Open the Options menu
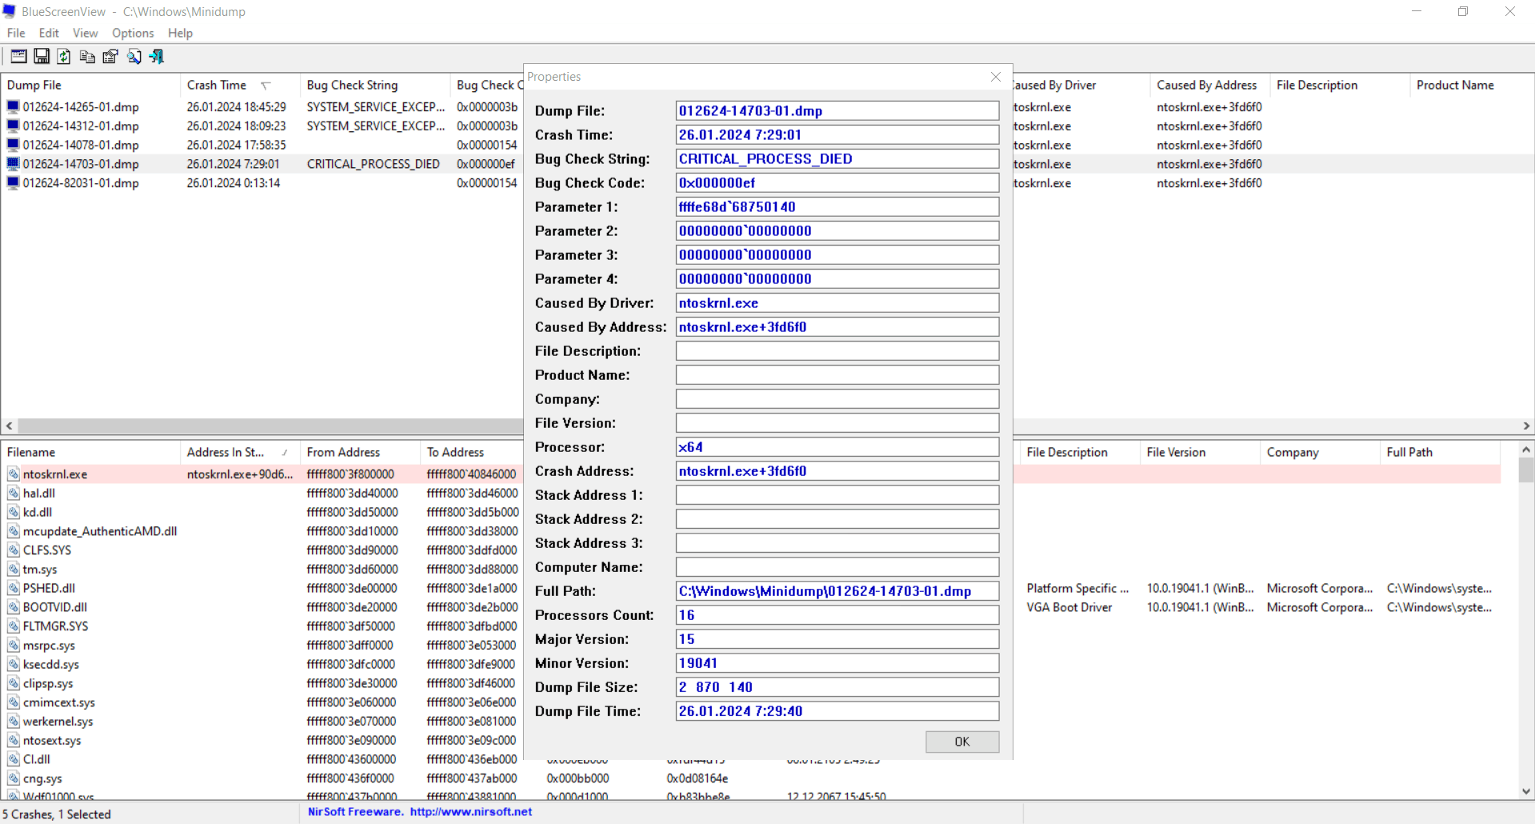The width and height of the screenshot is (1535, 824). tap(133, 33)
